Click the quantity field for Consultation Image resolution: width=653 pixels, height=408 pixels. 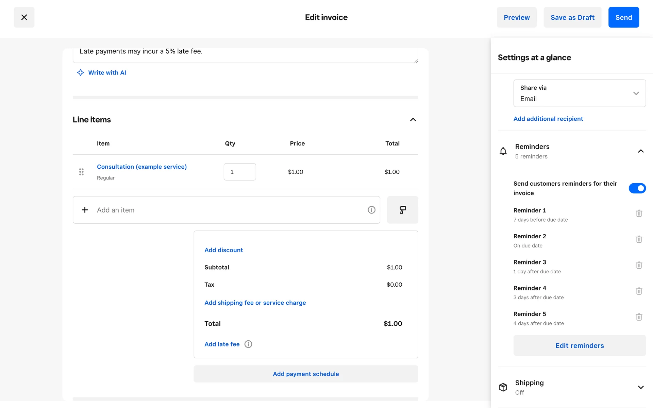coord(239,172)
